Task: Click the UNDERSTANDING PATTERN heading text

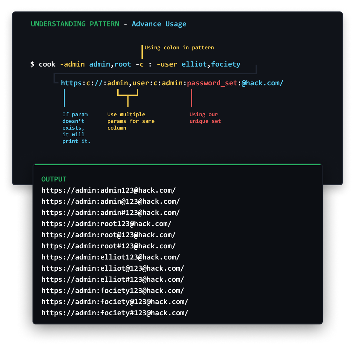Action: click(x=75, y=24)
